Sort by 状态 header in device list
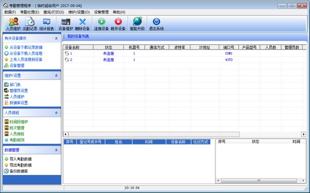 pyautogui.click(x=109, y=47)
